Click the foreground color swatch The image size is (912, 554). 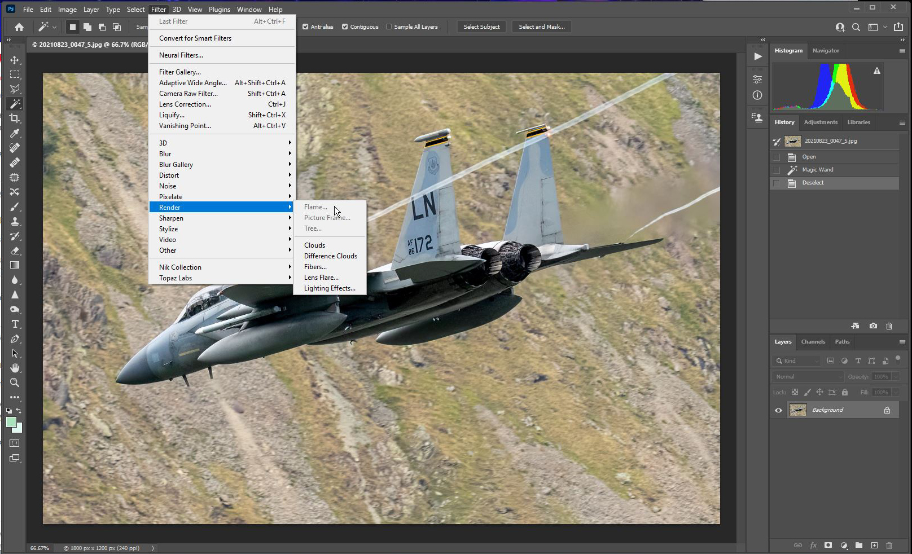click(11, 422)
